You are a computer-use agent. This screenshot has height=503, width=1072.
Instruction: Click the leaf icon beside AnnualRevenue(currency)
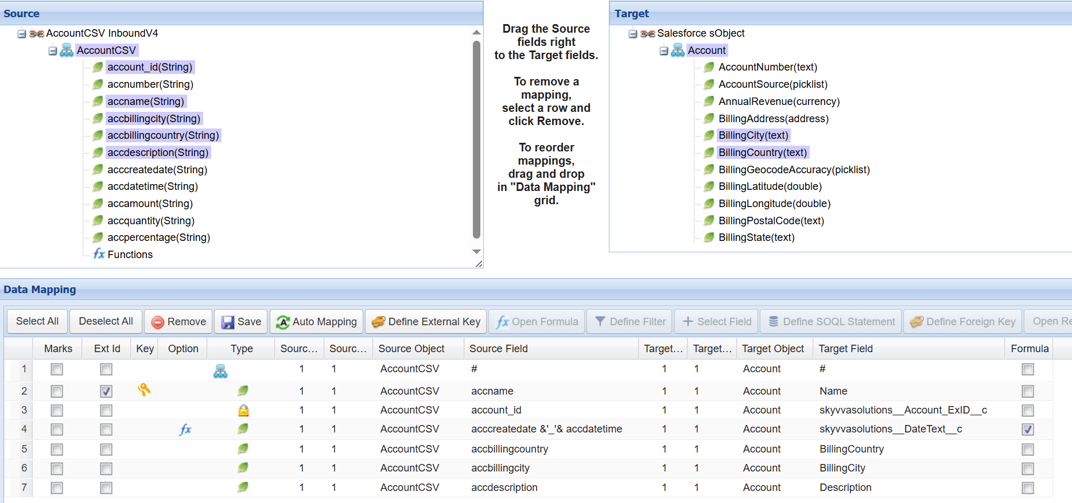pyautogui.click(x=709, y=102)
